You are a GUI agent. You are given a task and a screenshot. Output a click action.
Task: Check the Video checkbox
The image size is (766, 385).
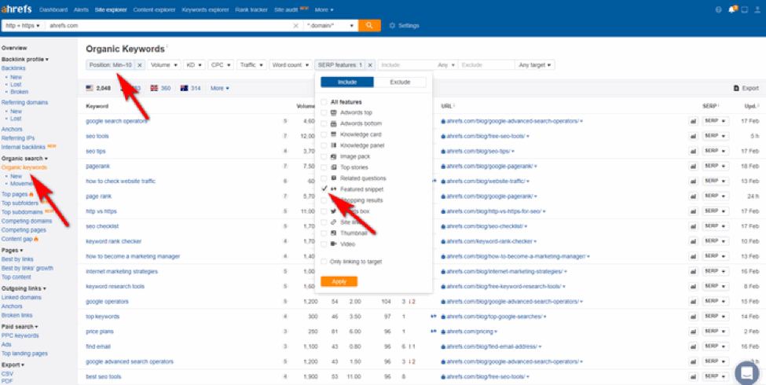pyautogui.click(x=324, y=244)
